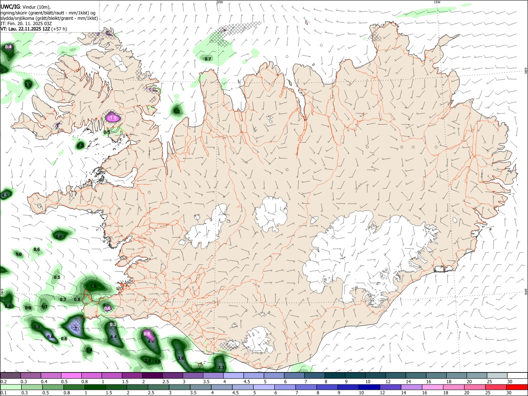Image resolution: width=528 pixels, height=396 pixels.
Task: Click the 1.0 value on the magenta snow patch
Action: [x=113, y=118]
